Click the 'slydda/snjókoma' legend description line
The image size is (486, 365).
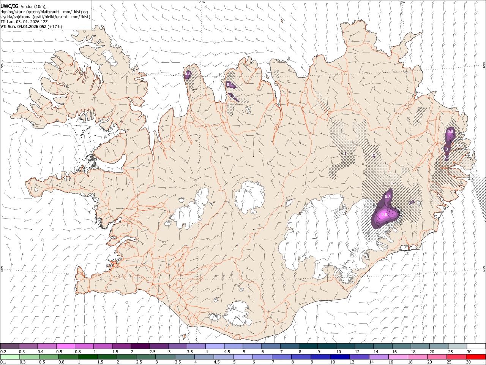pyautogui.click(x=46, y=17)
